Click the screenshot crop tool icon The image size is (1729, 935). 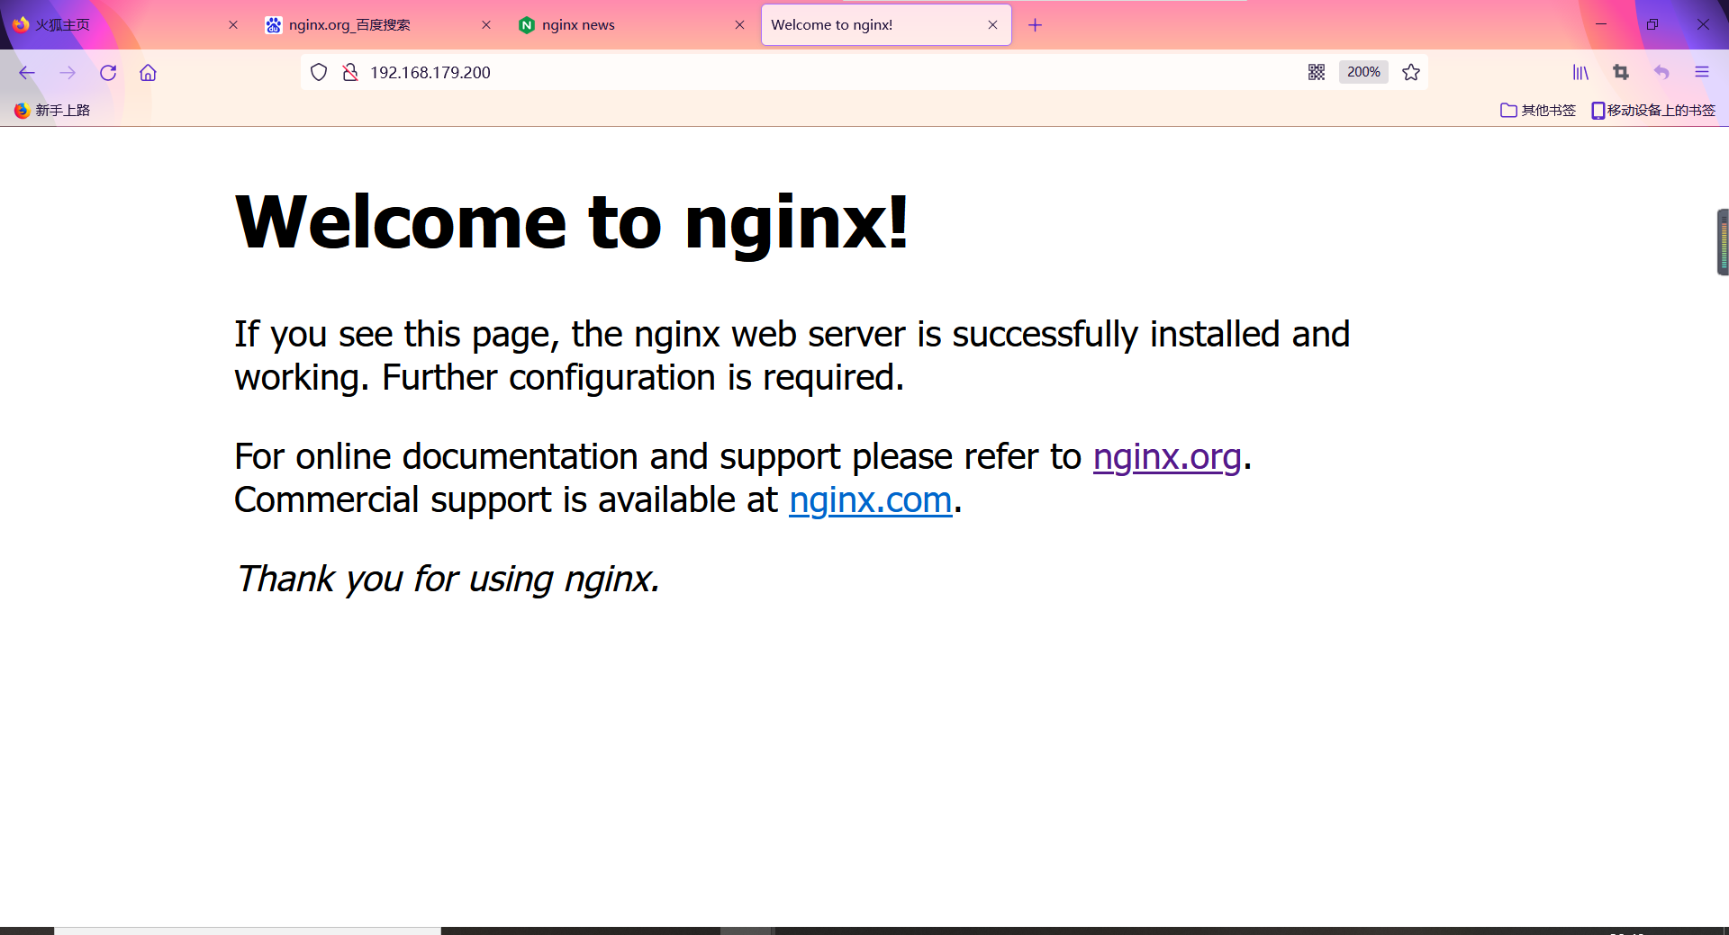point(1621,73)
